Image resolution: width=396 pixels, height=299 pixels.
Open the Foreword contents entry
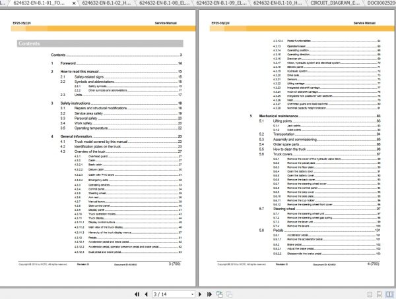(116, 63)
